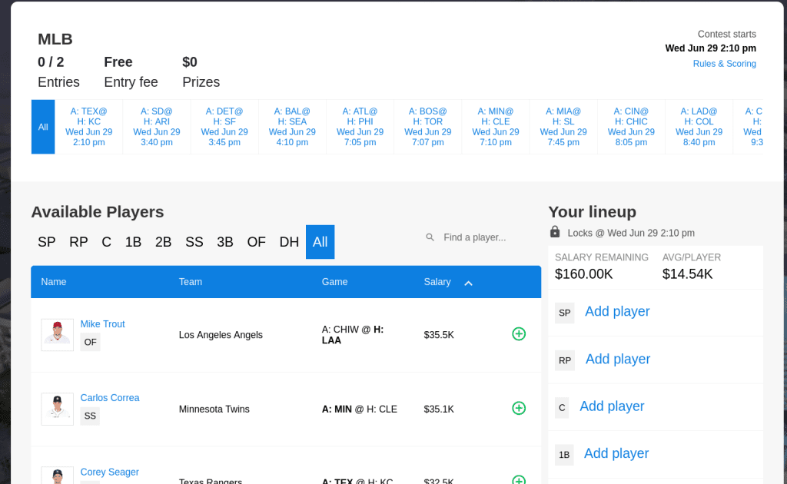
Task: Click the RP slot badge in lineup
Action: pos(565,360)
